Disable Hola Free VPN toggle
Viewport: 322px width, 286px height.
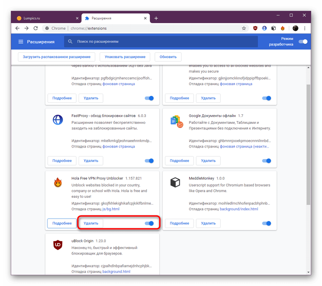[149, 223]
